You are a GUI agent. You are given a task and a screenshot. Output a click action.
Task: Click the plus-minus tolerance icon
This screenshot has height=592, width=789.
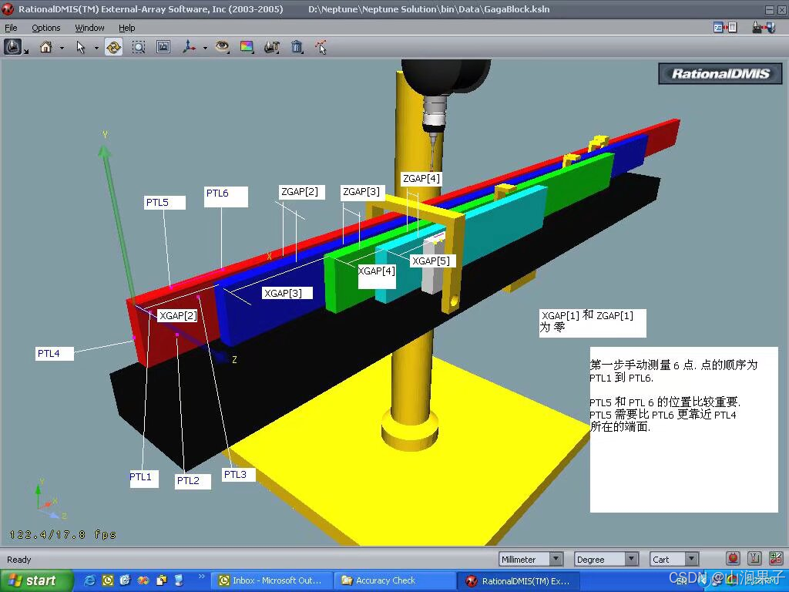[x=775, y=558]
